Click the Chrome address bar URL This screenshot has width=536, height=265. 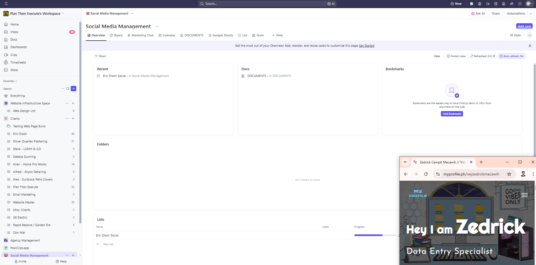pos(471,174)
